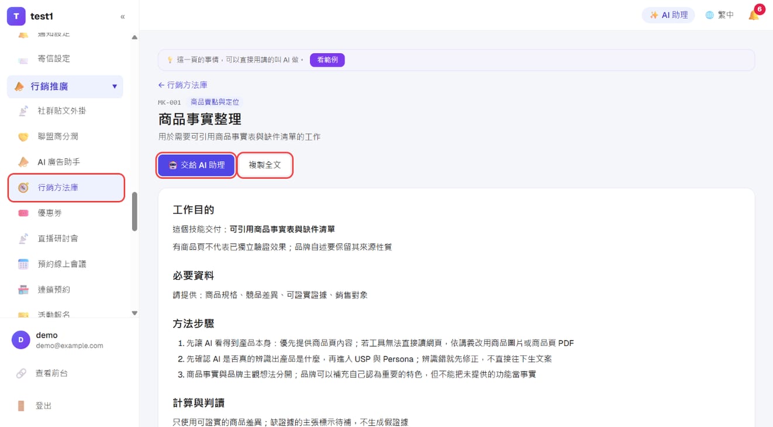Open the notifications bell

pos(754,15)
